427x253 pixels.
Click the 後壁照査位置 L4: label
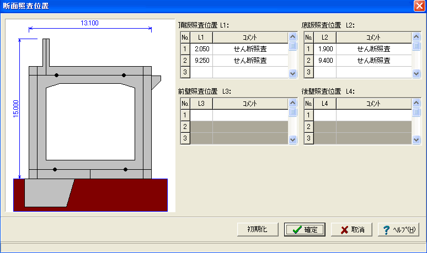point(328,91)
